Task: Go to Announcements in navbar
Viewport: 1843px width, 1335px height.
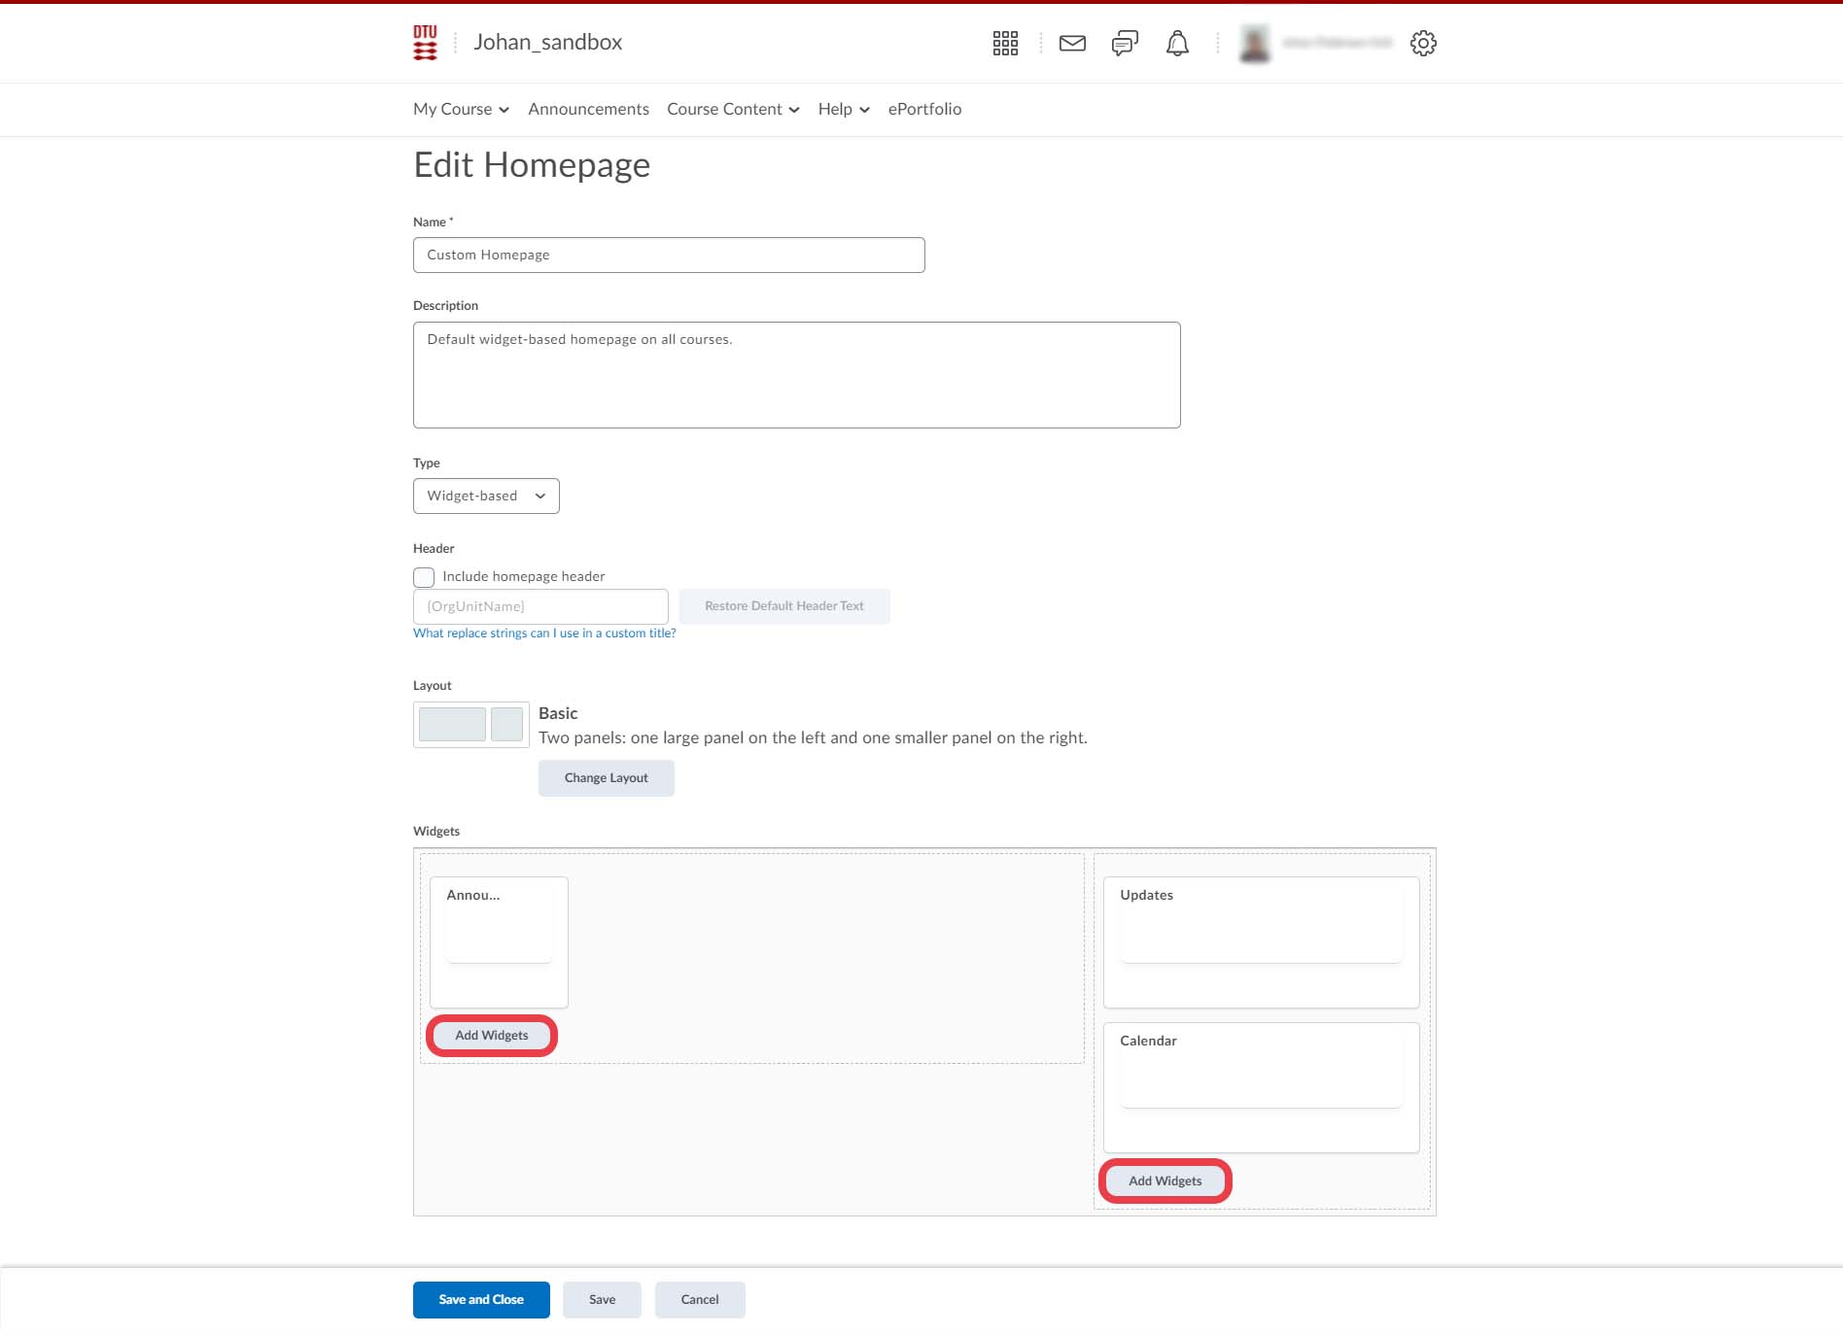Action: (588, 109)
